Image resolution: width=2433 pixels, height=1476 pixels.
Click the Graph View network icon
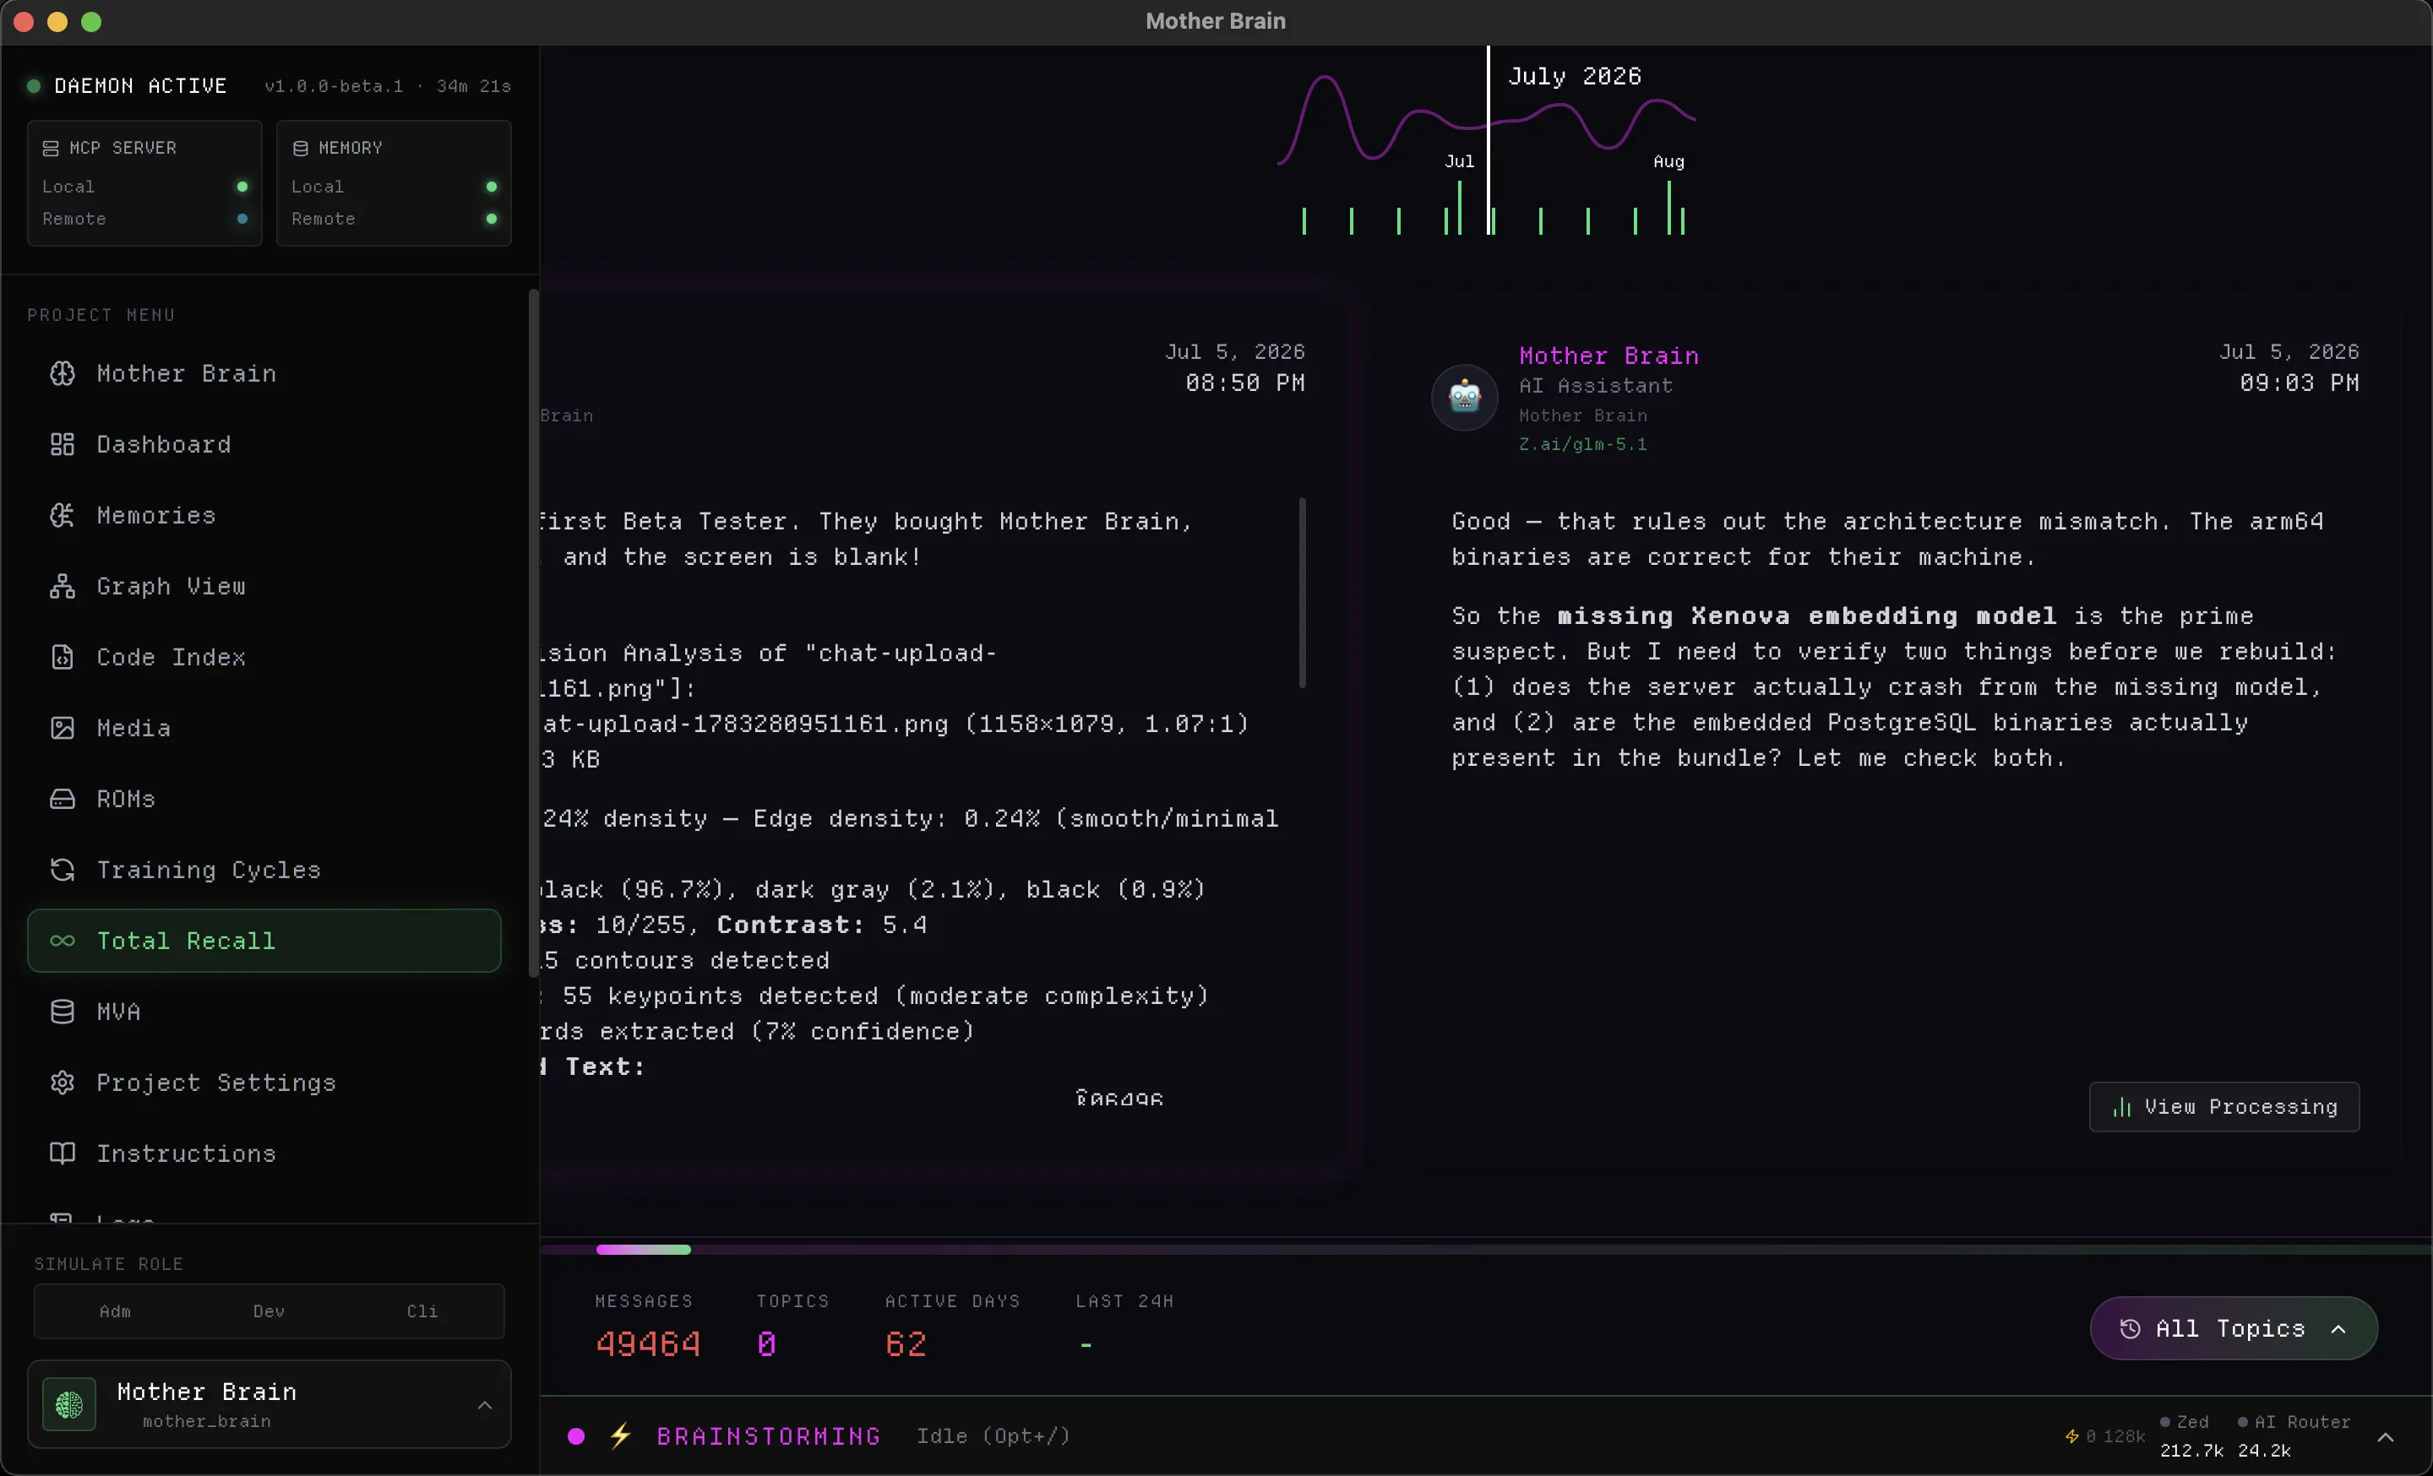tap(63, 586)
